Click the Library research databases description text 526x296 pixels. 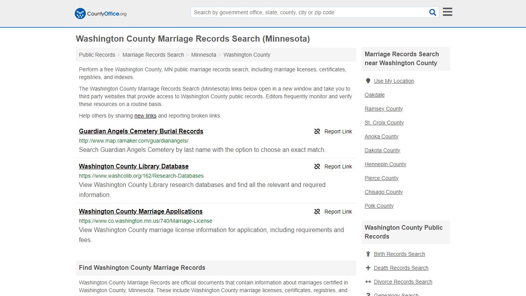pyautogui.click(x=202, y=190)
